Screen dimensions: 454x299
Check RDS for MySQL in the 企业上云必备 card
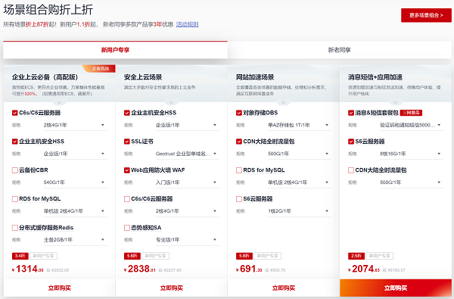[15, 199]
